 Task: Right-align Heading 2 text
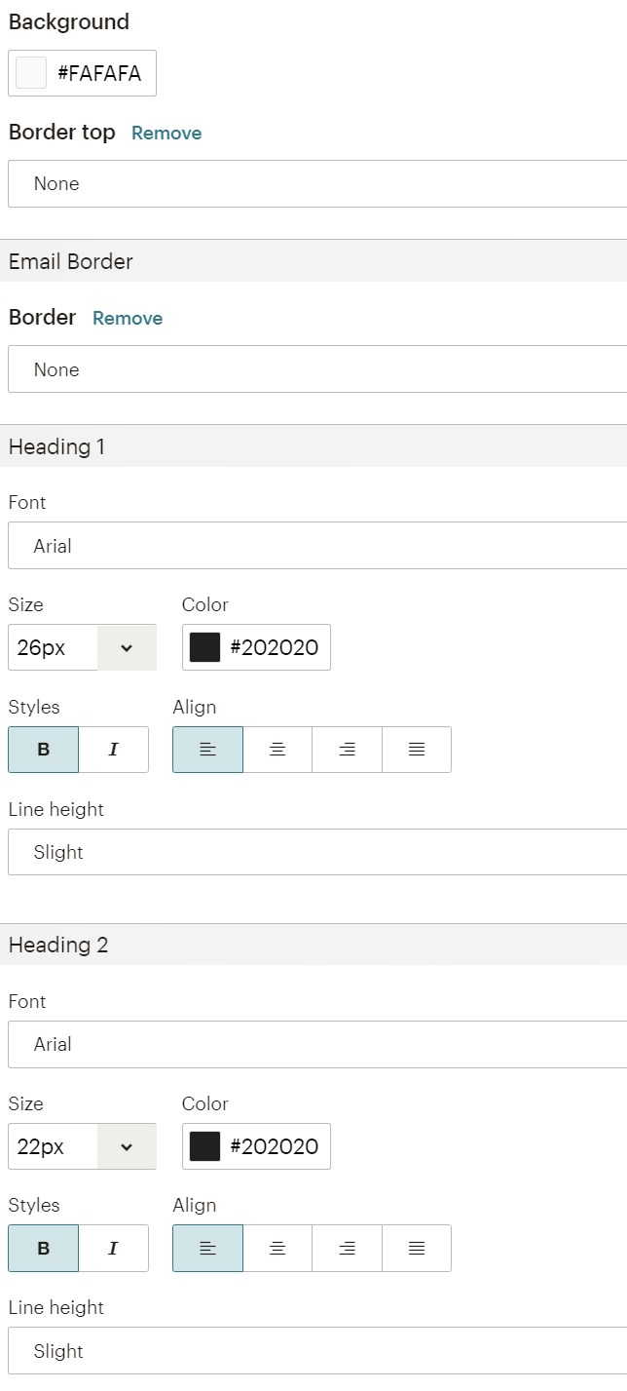(x=347, y=1249)
